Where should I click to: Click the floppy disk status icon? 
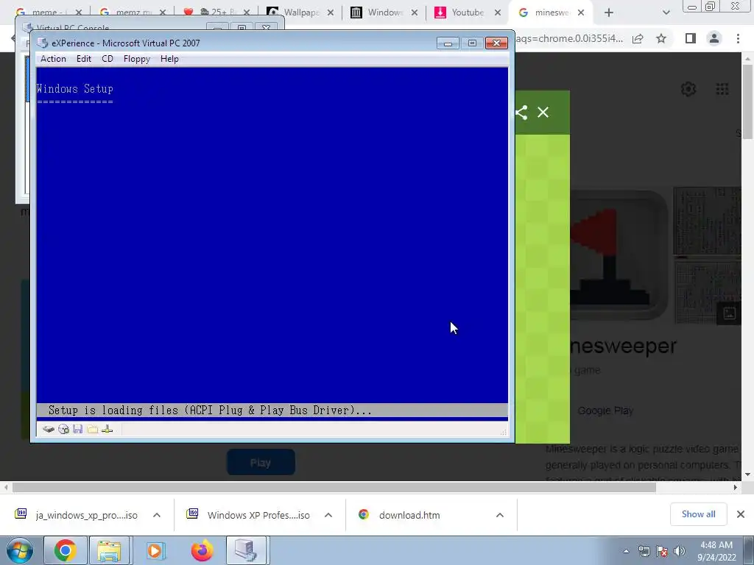click(x=78, y=429)
